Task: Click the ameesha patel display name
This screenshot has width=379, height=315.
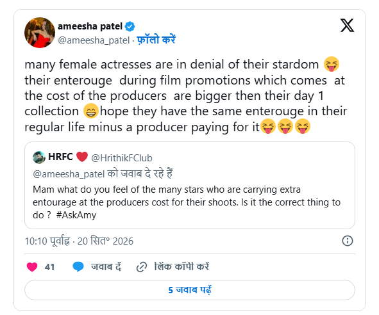Action: click(90, 26)
